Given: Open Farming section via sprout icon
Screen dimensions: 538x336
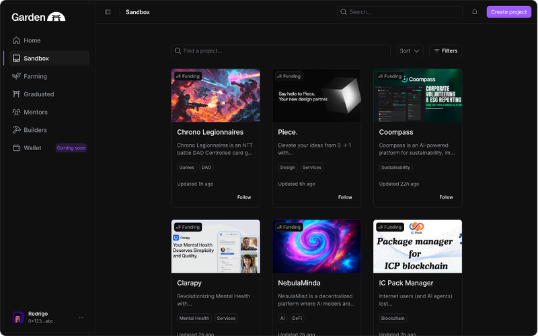Looking at the screenshot, I should 16,76.
